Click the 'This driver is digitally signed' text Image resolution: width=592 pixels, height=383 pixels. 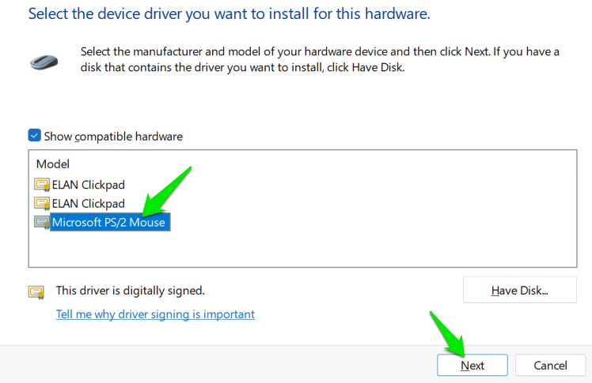pos(130,291)
